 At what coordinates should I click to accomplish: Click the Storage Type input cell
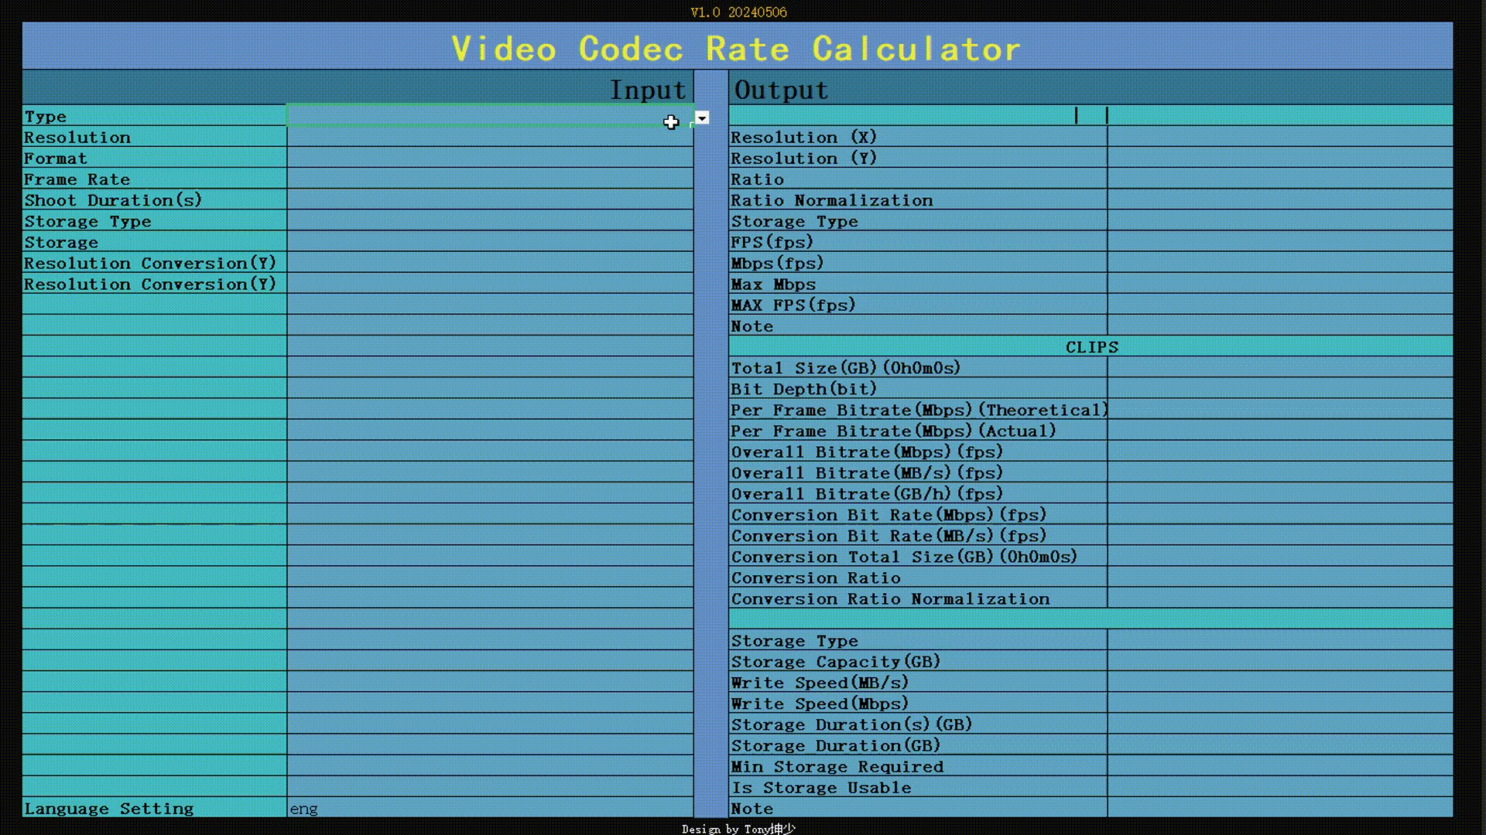point(489,221)
